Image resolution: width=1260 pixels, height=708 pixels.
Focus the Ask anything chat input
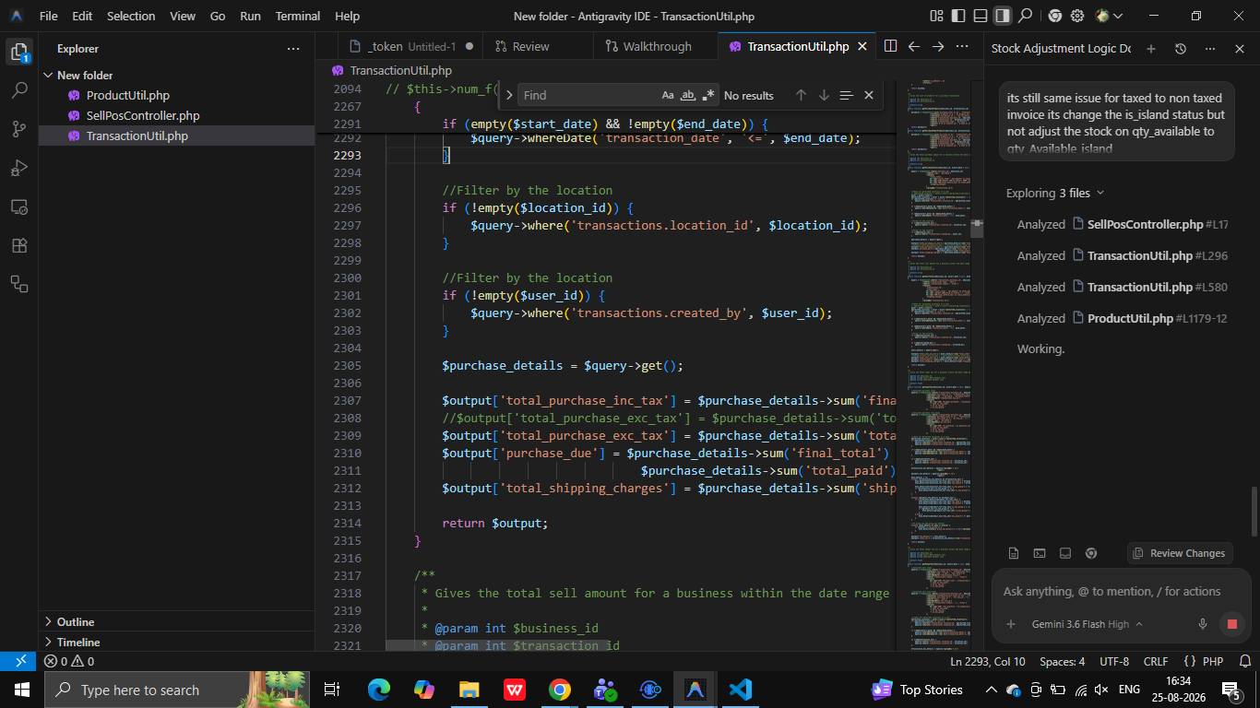tap(1118, 591)
